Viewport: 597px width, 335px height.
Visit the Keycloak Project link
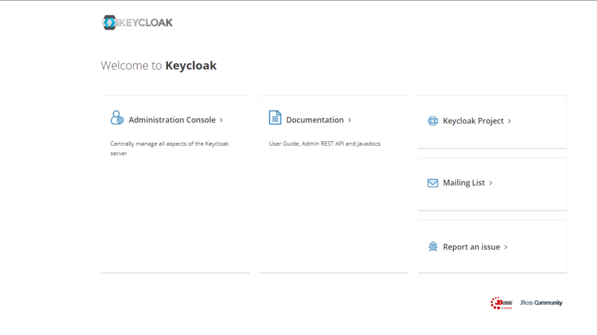point(473,121)
